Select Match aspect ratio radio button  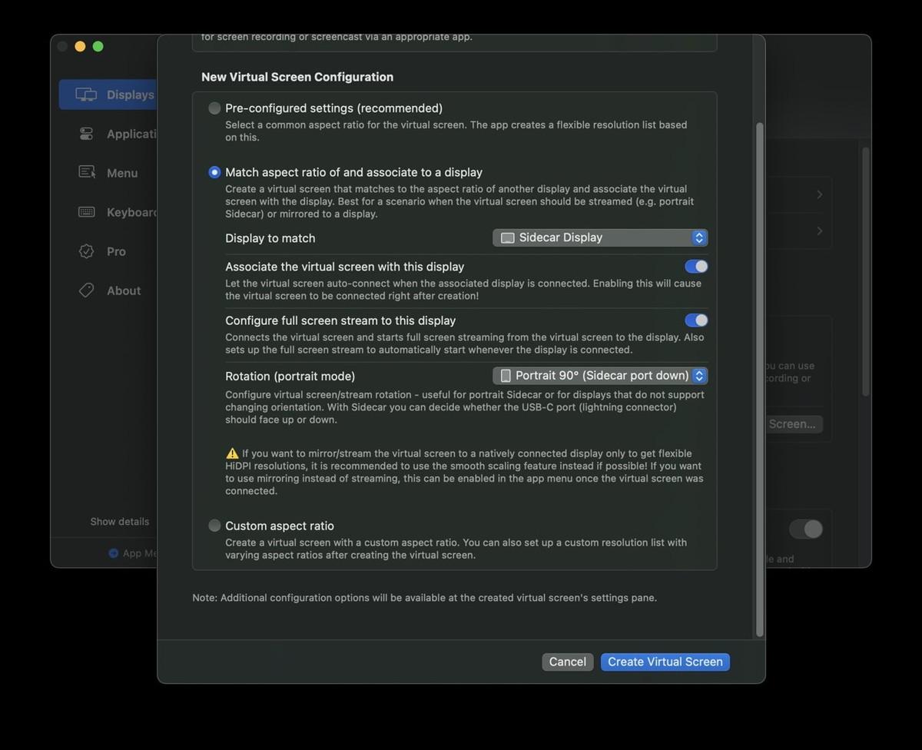click(x=214, y=172)
